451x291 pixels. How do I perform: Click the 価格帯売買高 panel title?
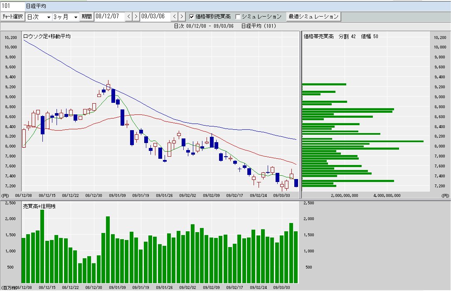pos(318,36)
